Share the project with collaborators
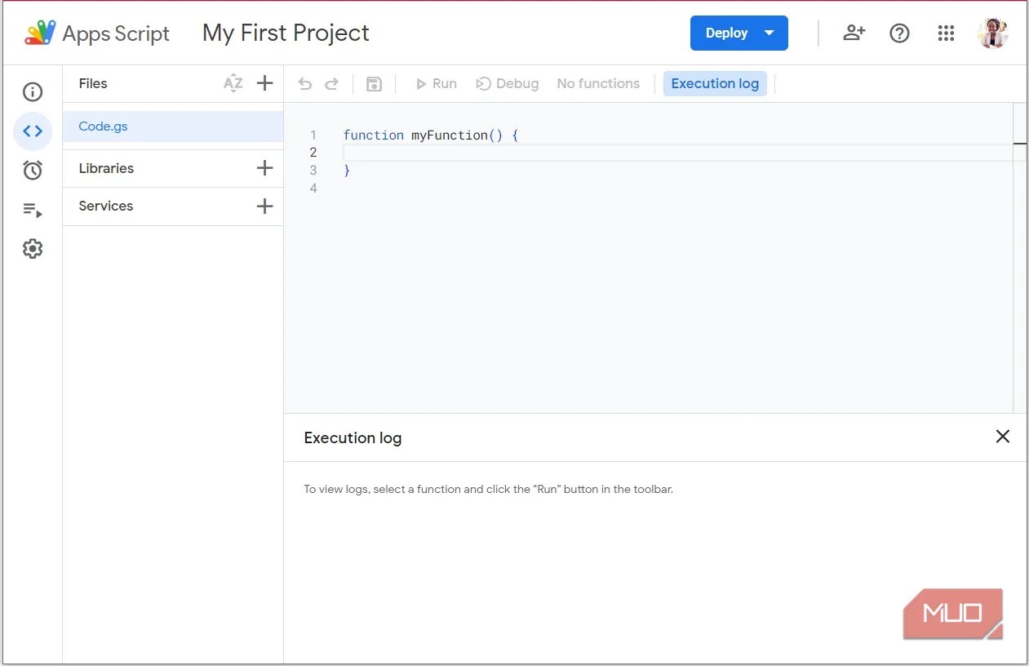1029x666 pixels. [854, 33]
